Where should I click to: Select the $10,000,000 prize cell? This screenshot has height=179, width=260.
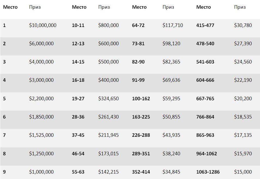click(x=43, y=25)
